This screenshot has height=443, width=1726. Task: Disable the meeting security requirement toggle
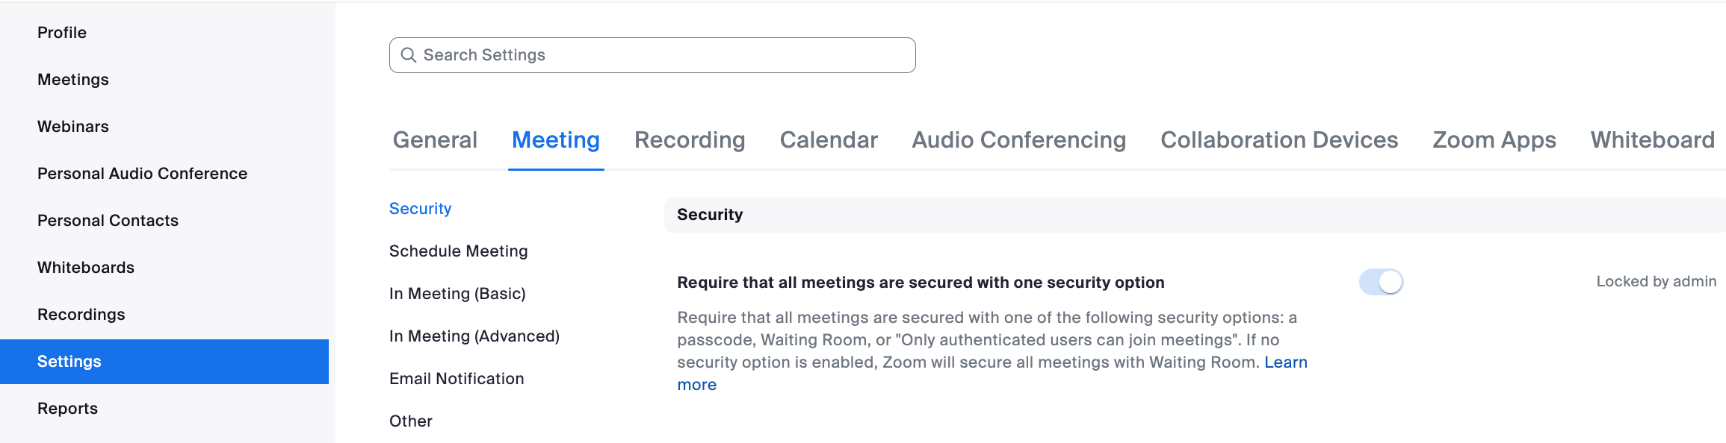[x=1382, y=282]
